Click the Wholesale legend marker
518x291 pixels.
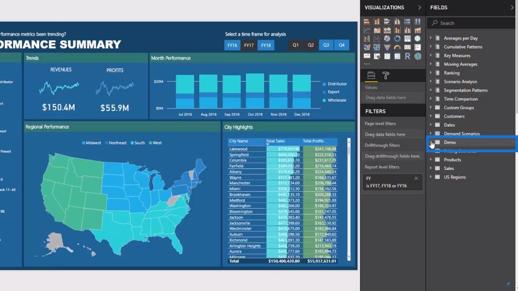coord(324,100)
